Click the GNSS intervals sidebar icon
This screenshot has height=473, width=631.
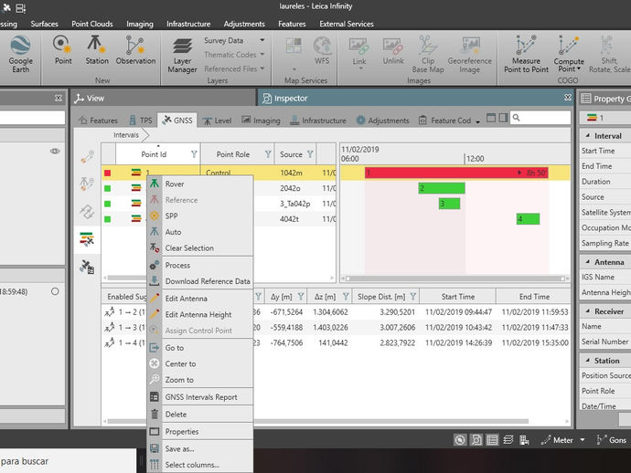click(x=87, y=239)
